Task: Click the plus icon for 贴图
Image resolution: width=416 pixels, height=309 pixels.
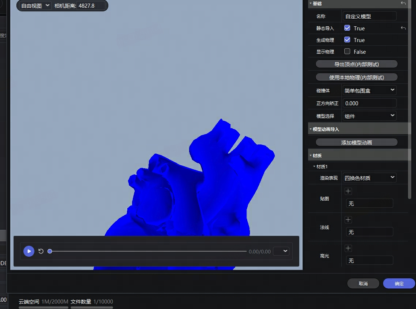Action: (x=348, y=191)
